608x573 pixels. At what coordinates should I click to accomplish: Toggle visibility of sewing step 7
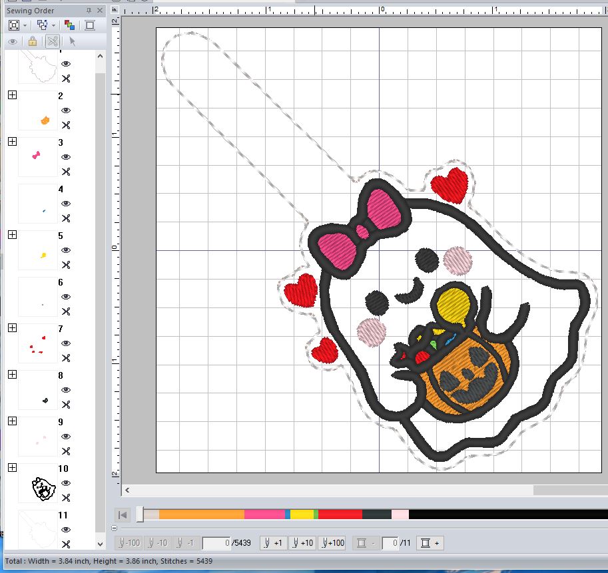[66, 343]
